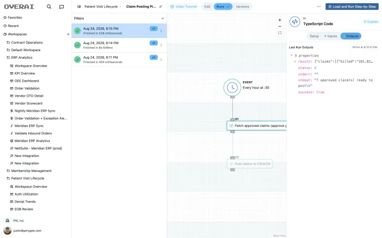Viewport: 382px width, 238px height.
Task: Select the Post claims to ClinicOS step
Action: 250,164
